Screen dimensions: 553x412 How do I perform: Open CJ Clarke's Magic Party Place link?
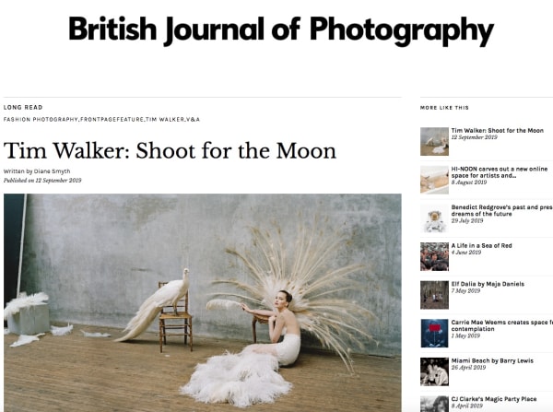pyautogui.click(x=494, y=399)
